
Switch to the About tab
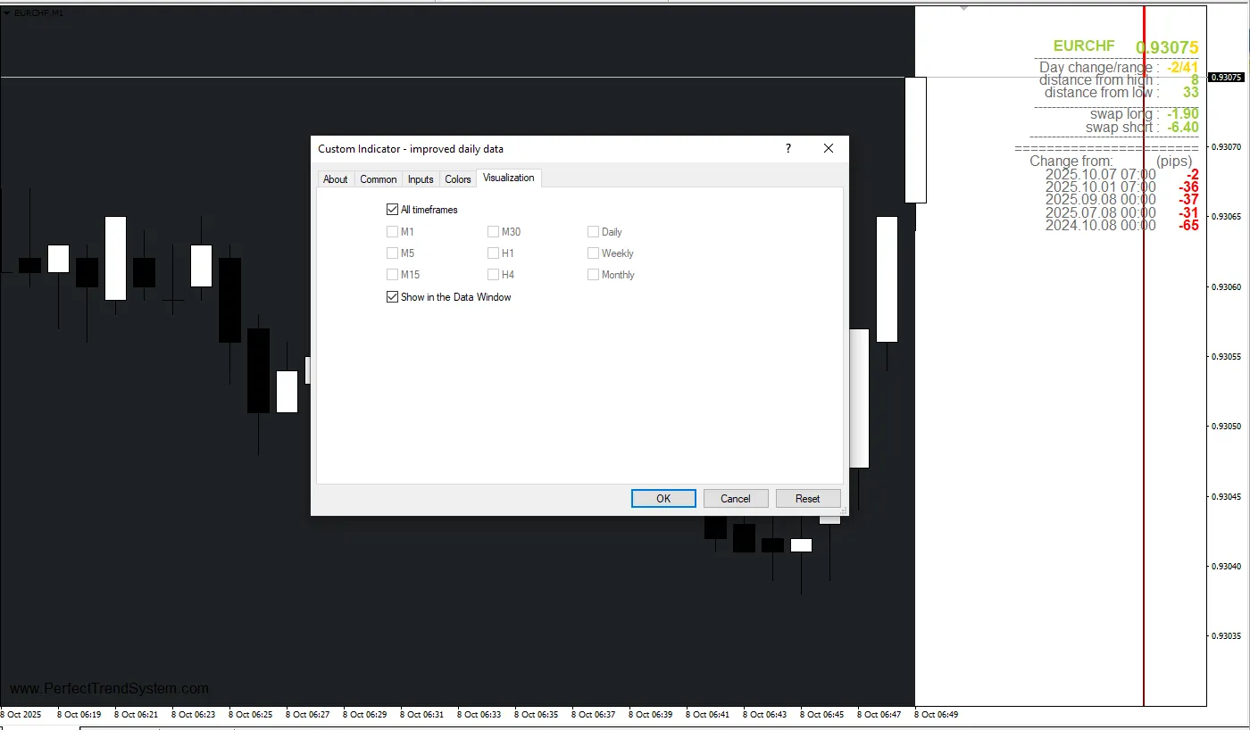tap(335, 179)
